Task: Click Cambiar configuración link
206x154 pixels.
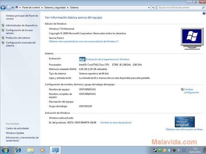Action: click(x=191, y=91)
